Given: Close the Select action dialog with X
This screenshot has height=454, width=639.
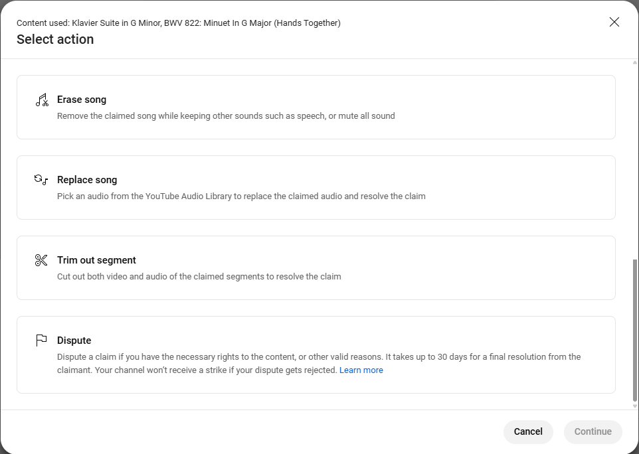Looking at the screenshot, I should pos(614,22).
